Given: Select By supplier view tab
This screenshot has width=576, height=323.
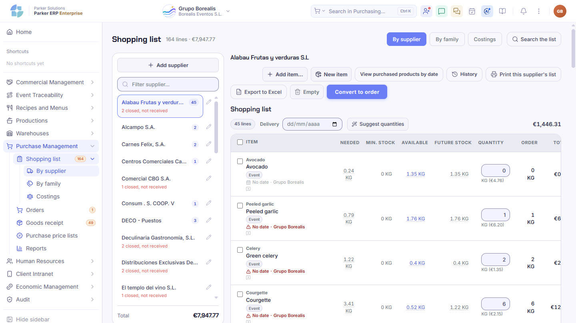Looking at the screenshot, I should coord(406,39).
